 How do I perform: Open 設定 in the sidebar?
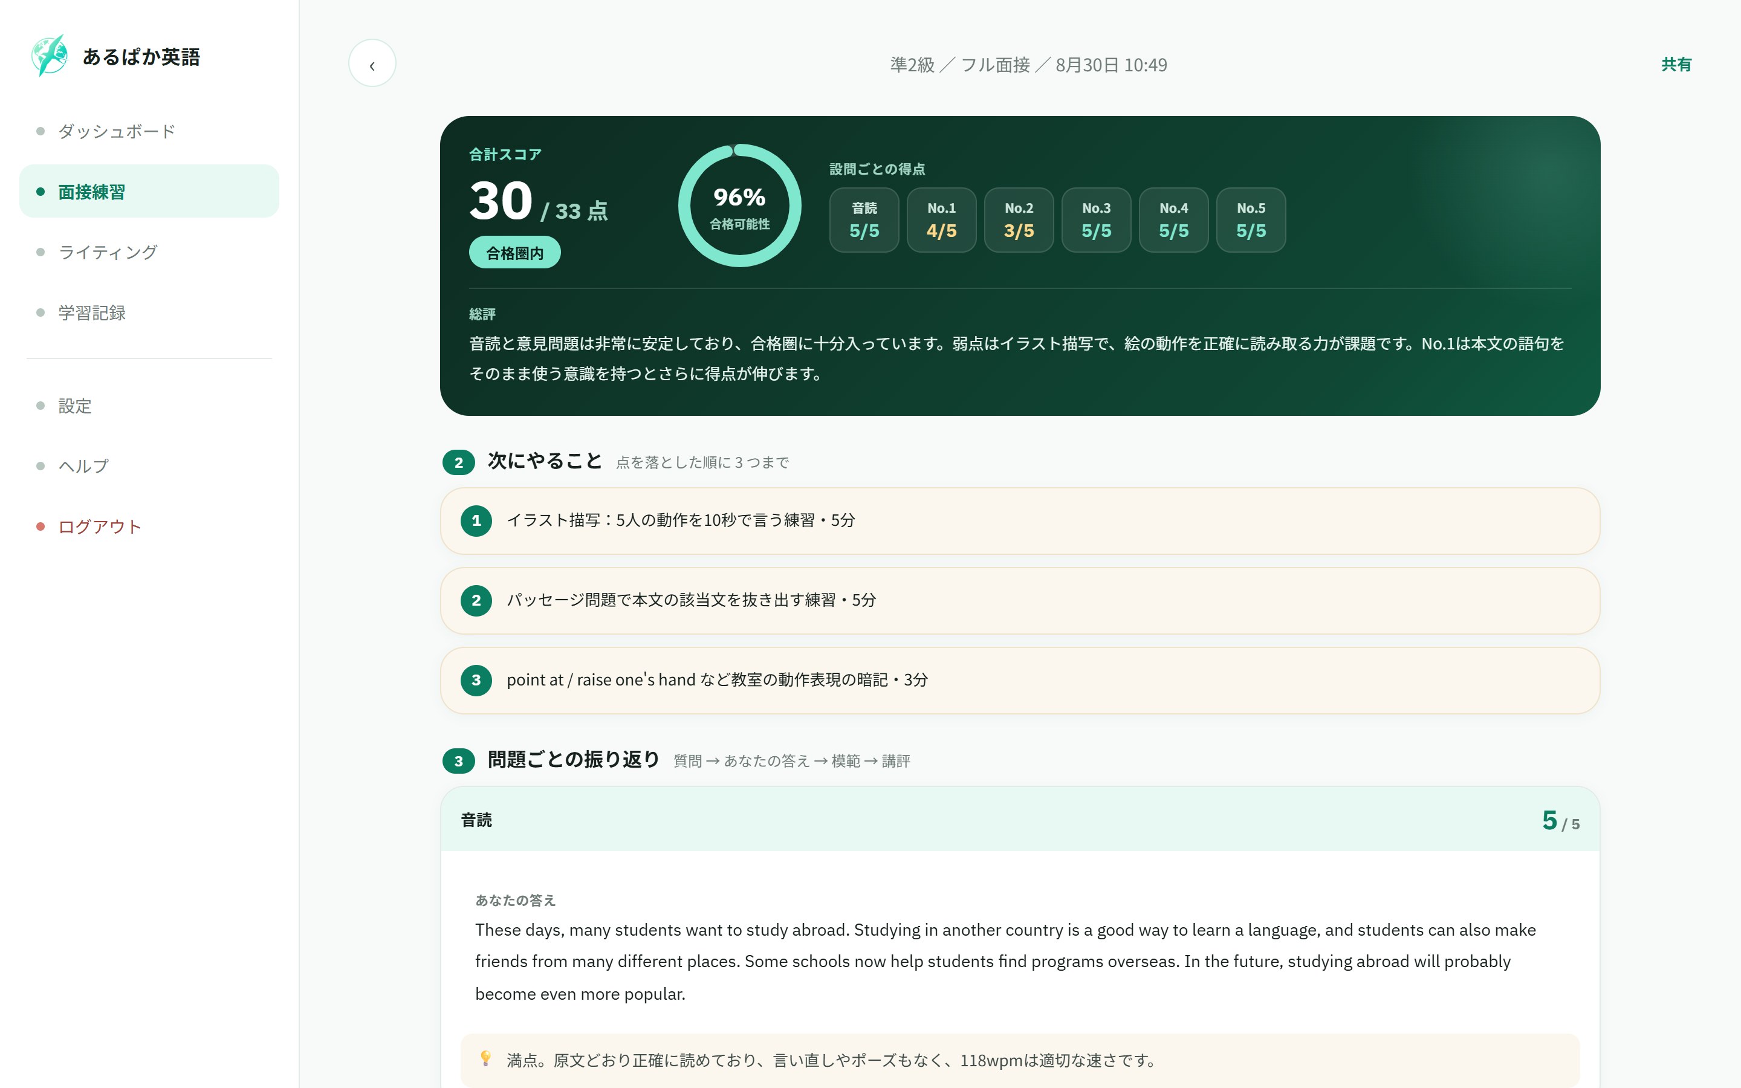[x=149, y=405]
